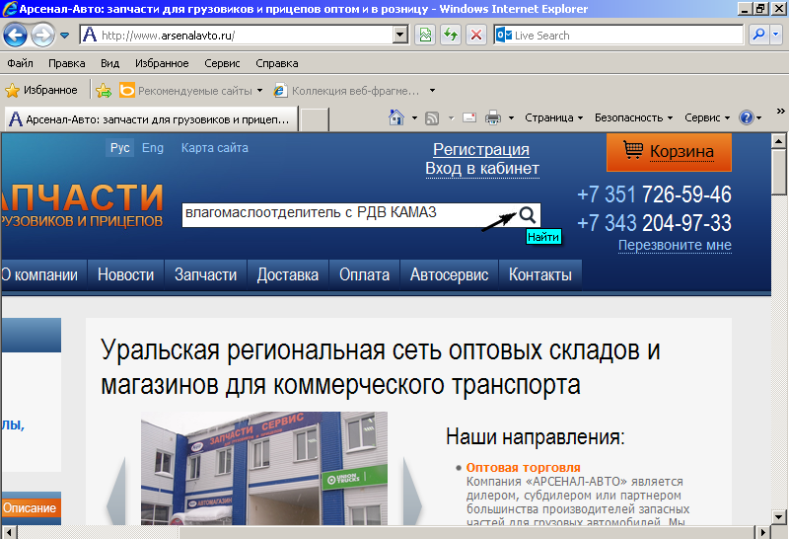
Task: Open the Безопасность command bar menu
Action: coord(633,117)
